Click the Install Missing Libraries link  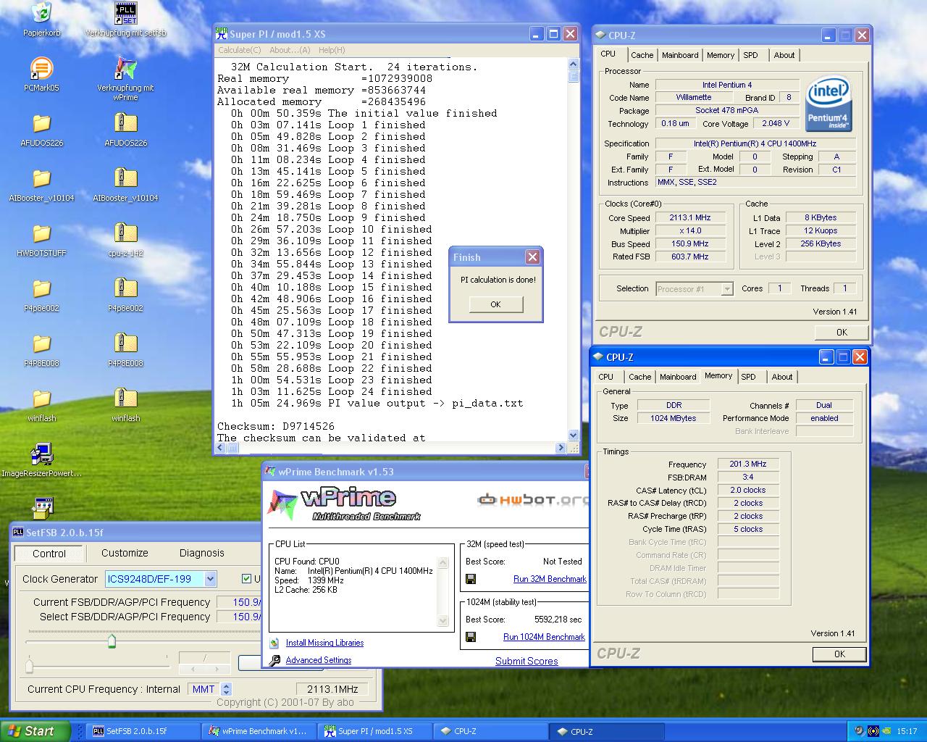(324, 643)
